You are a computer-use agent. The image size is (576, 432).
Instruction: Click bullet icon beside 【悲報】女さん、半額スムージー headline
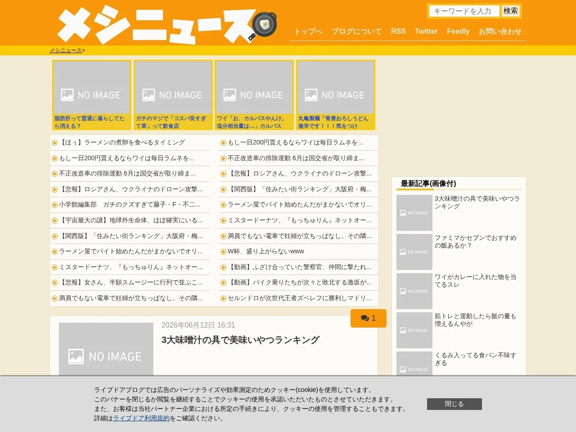click(x=55, y=283)
